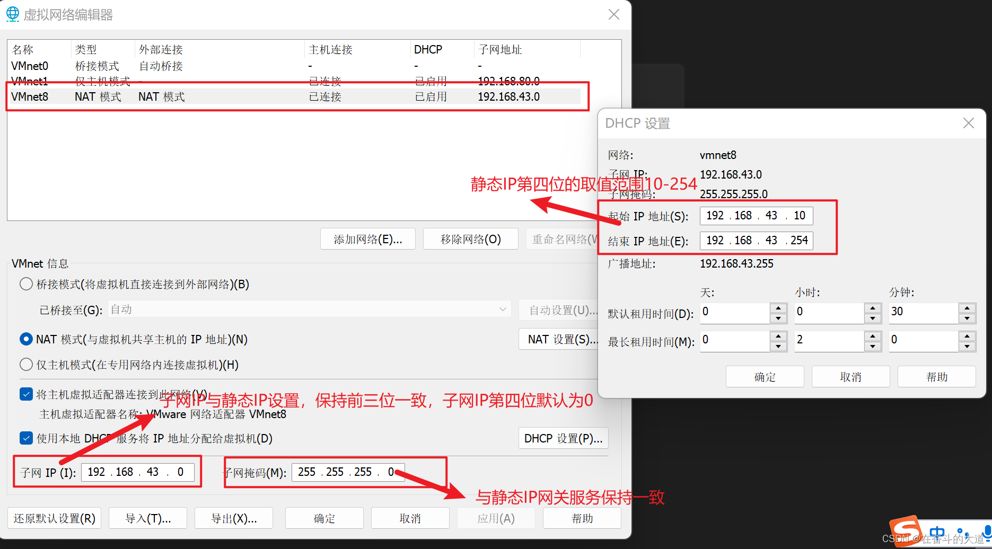Click 导入(T)... button
Viewport: 992px width, 549px height.
148,518
